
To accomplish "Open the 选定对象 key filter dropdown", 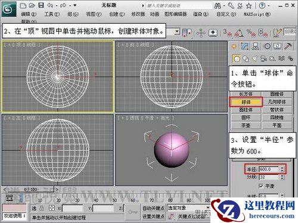I will coord(188,208).
